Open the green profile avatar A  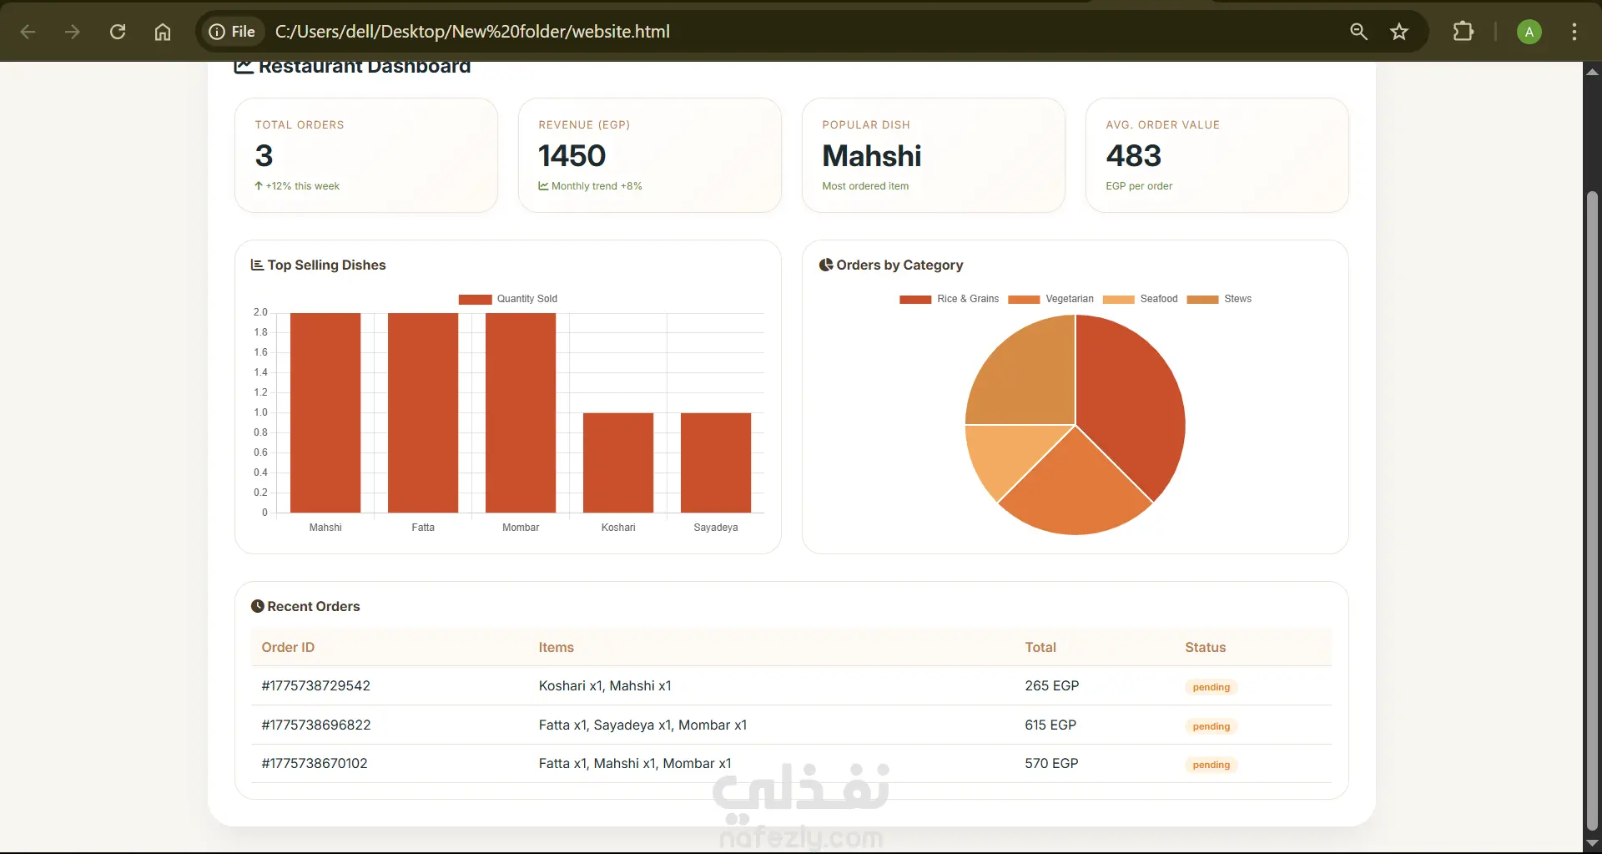point(1529,32)
